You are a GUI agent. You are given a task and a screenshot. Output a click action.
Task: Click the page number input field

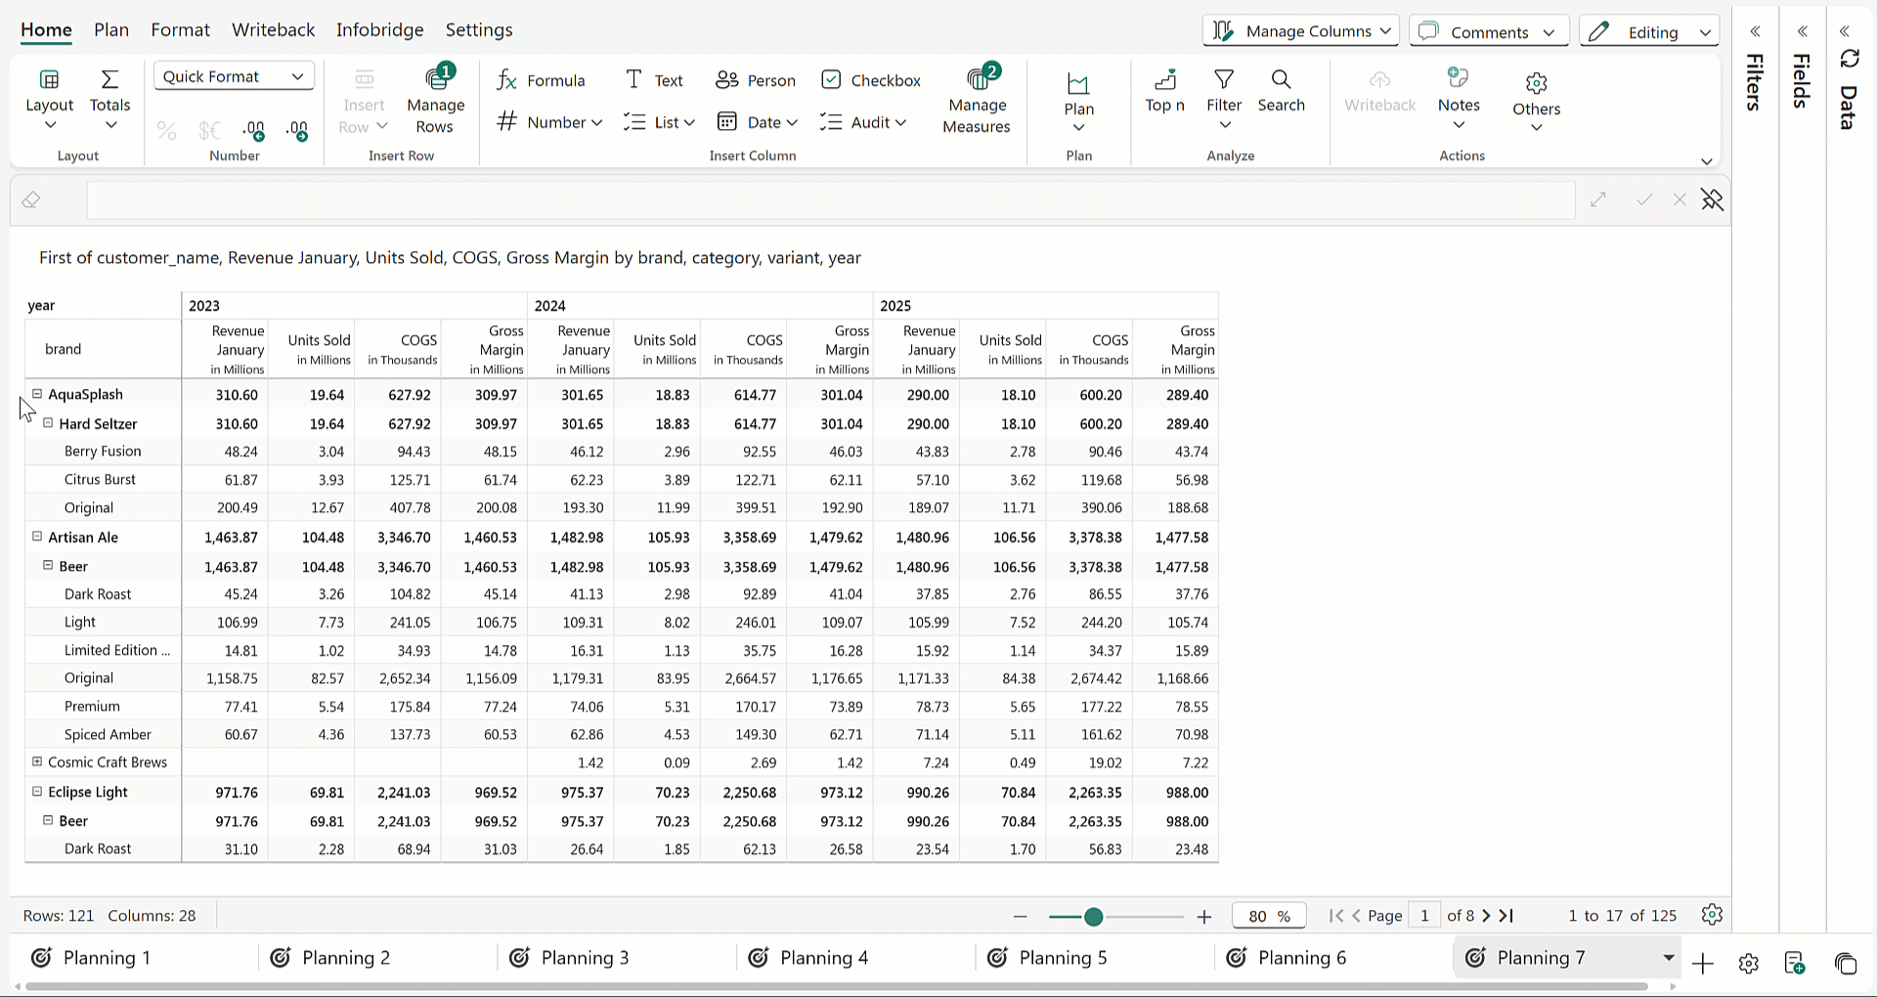tap(1424, 916)
